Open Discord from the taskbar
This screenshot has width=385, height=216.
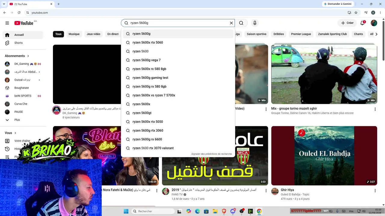point(233,211)
